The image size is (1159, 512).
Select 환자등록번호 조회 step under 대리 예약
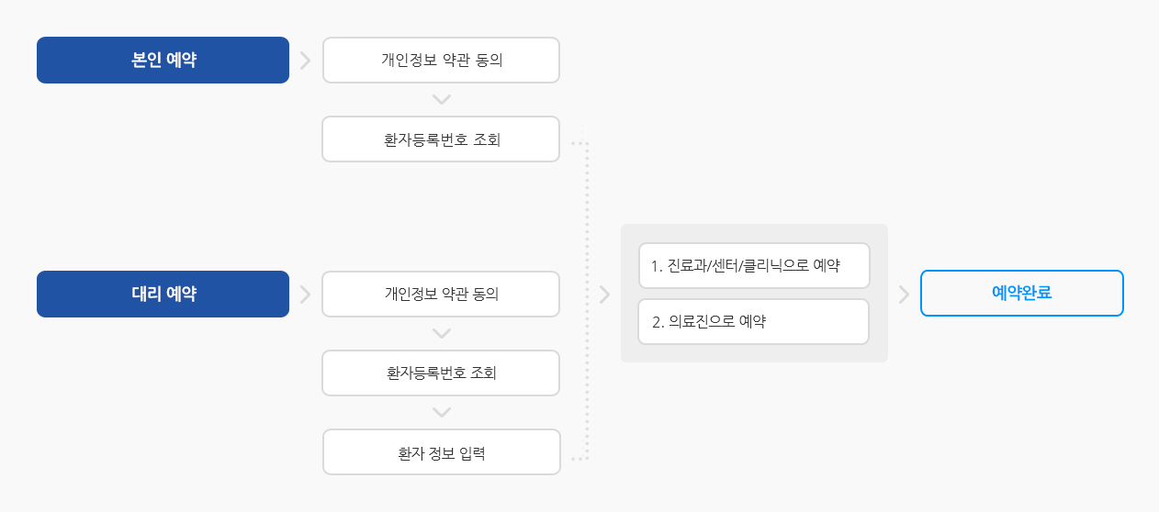coord(441,373)
